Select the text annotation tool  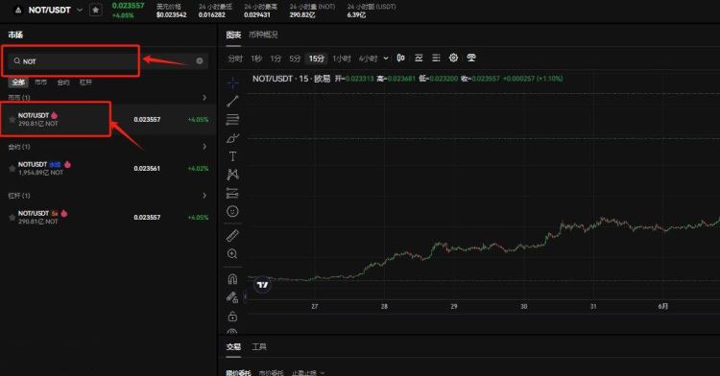pos(232,156)
